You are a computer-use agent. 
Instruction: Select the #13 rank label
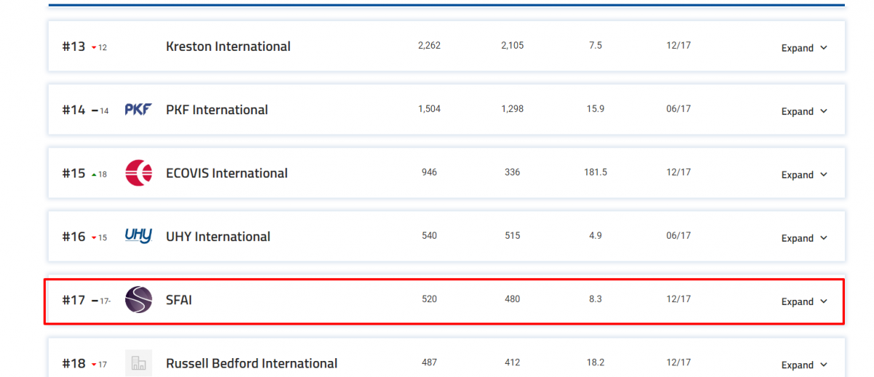tap(74, 47)
